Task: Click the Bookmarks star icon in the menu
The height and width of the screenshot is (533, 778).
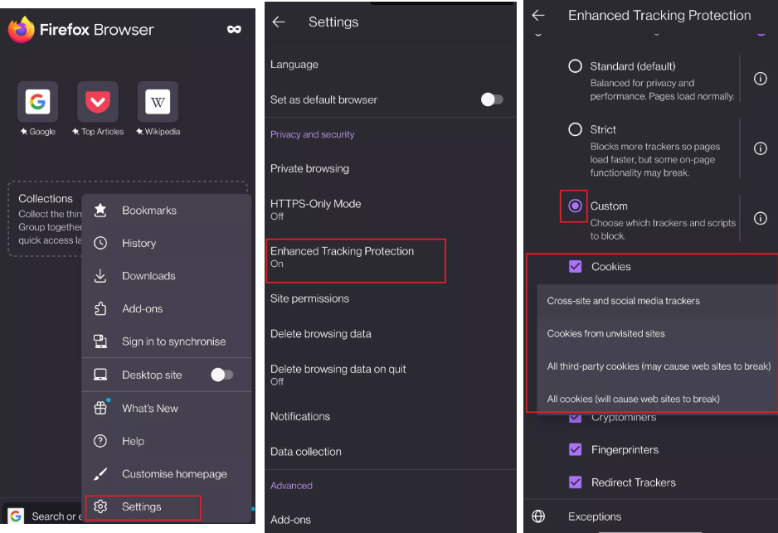Action: tap(100, 211)
